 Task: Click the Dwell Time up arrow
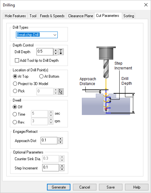click(51, 112)
